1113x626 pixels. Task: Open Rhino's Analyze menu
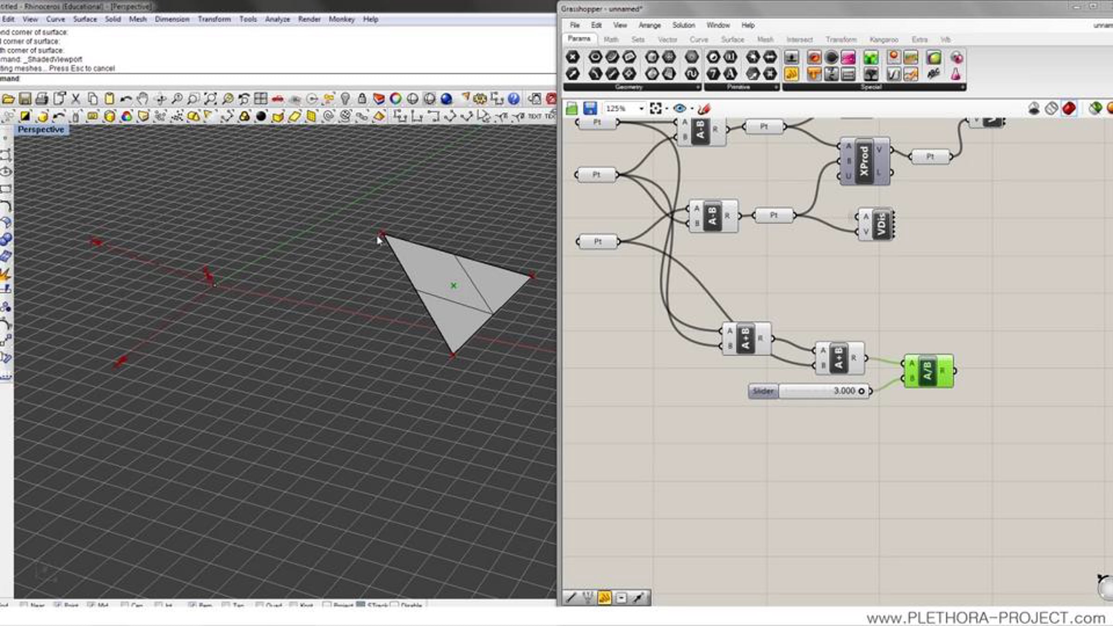coord(277,19)
